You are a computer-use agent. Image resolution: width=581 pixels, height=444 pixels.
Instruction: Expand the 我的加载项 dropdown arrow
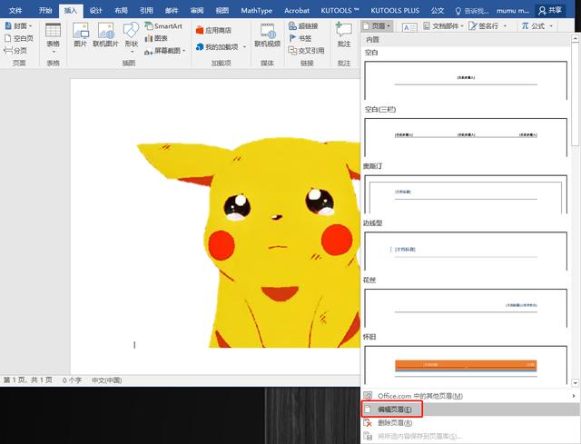pos(244,47)
